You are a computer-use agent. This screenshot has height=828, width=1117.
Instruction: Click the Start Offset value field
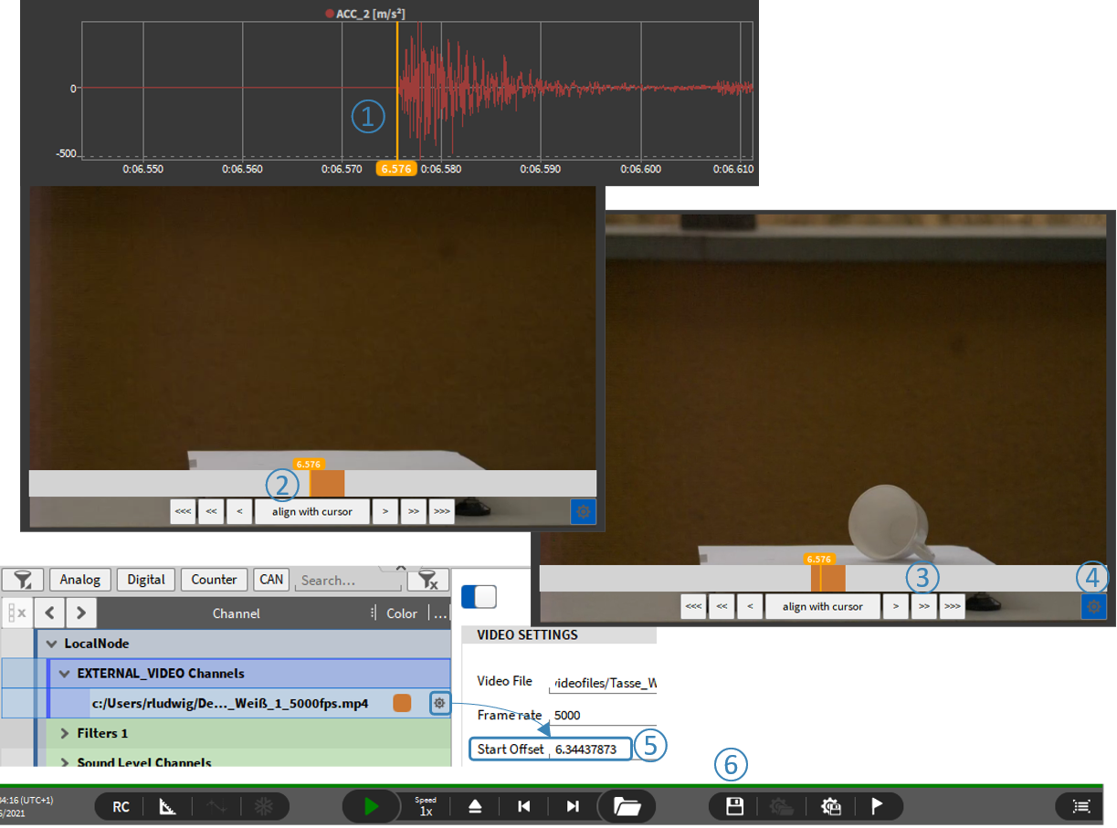tap(590, 749)
